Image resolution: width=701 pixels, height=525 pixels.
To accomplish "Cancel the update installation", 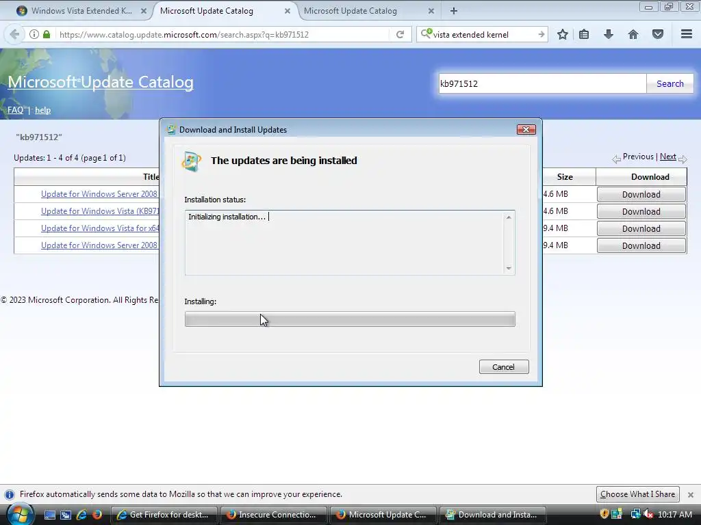I will (504, 367).
